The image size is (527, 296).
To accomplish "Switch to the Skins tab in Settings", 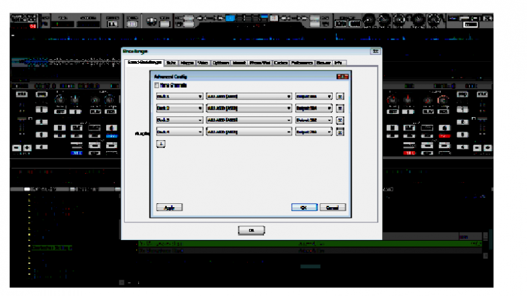I will pos(171,62).
